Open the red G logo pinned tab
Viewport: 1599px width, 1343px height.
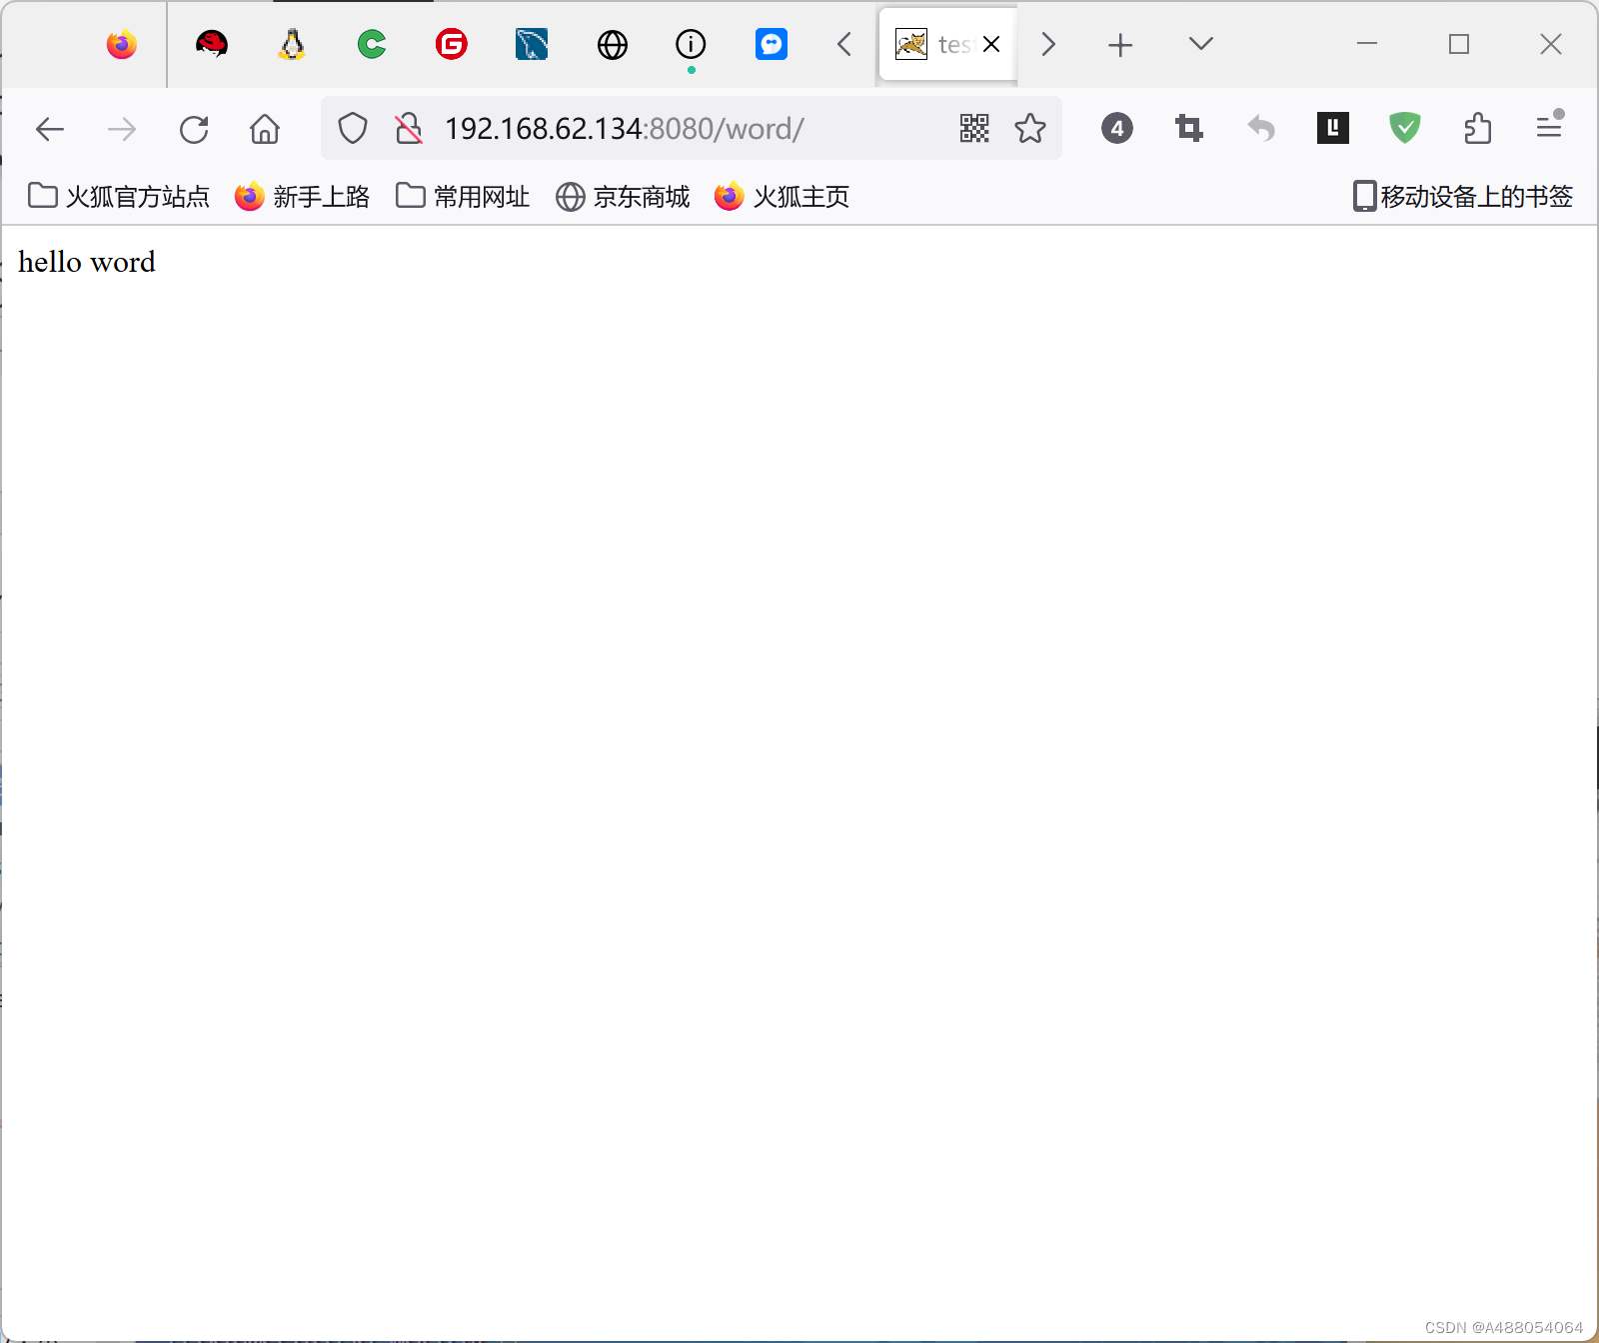coord(452,44)
